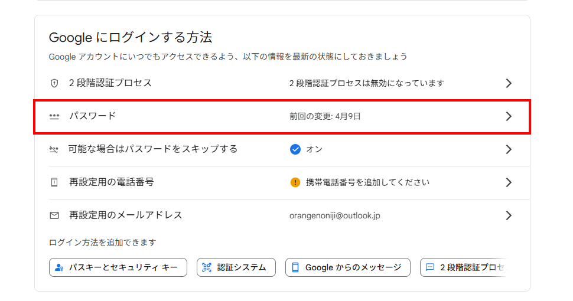
Task: Click the passkey person icon in パスキーとセキュリティ キー
Action: click(59, 267)
